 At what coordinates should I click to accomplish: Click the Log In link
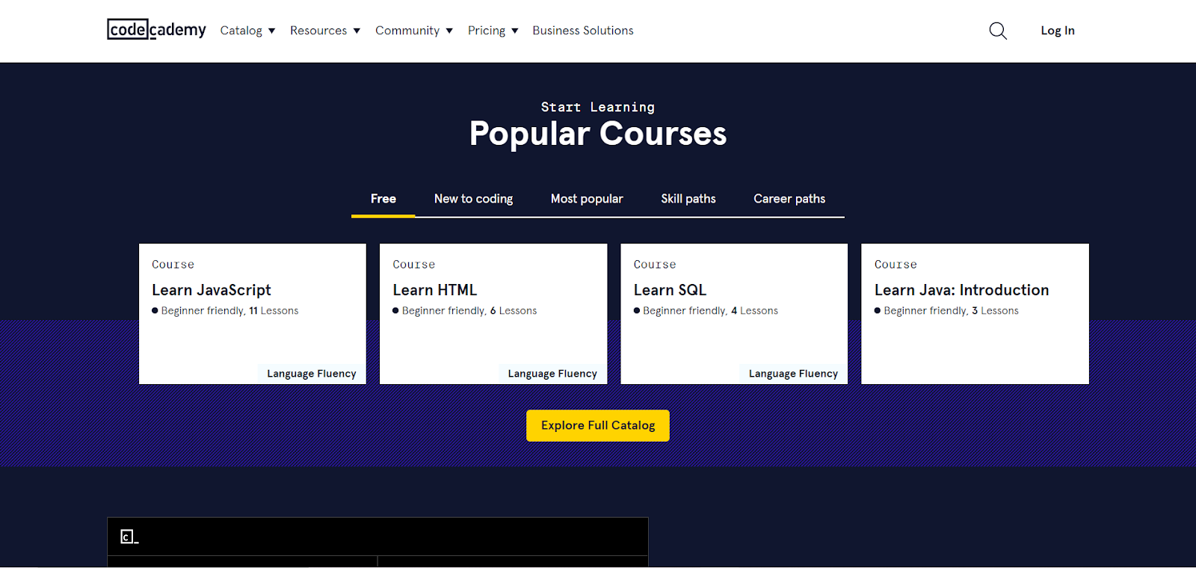(1058, 31)
